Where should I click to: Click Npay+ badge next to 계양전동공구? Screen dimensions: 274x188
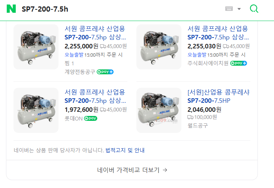coord(105,72)
